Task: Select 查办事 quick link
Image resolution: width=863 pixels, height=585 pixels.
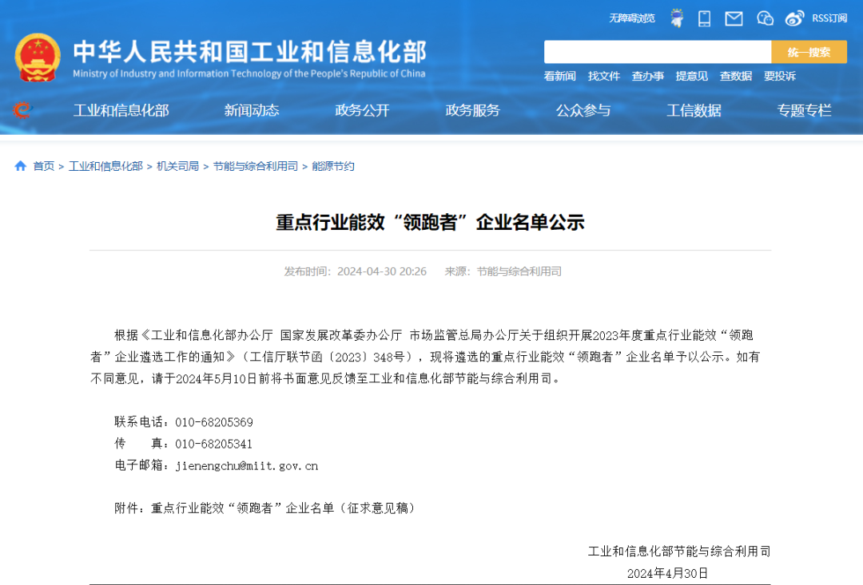Action: click(x=648, y=77)
